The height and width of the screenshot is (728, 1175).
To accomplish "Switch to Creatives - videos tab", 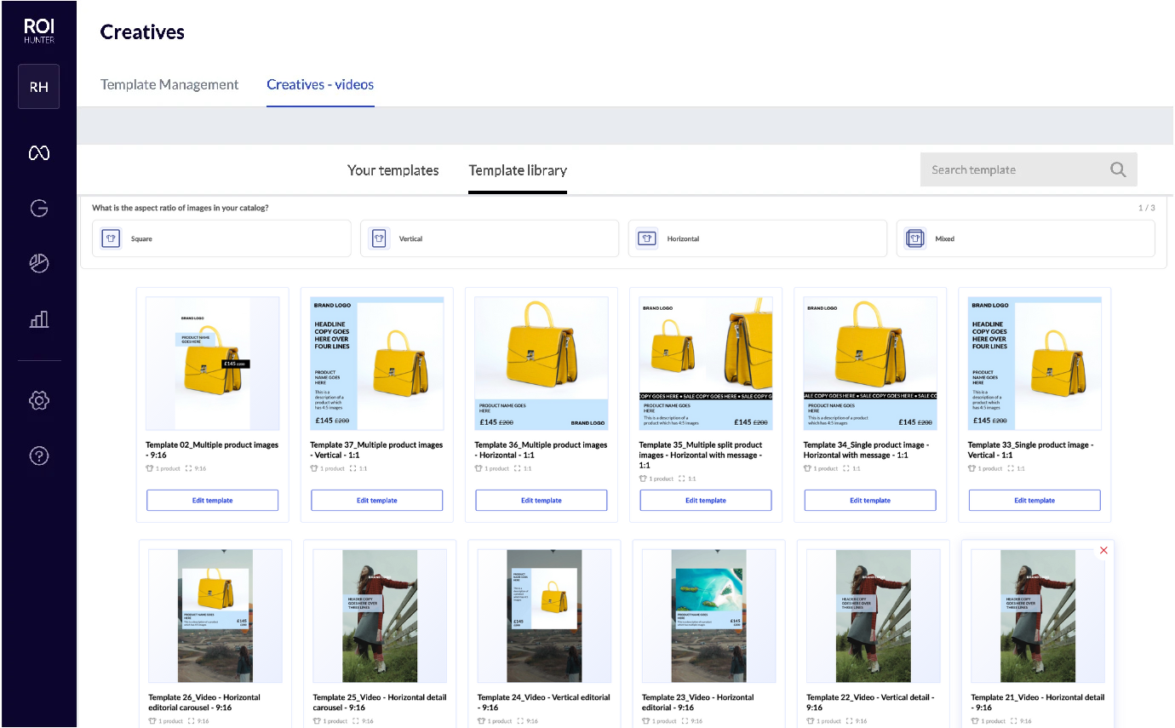I will 320,84.
